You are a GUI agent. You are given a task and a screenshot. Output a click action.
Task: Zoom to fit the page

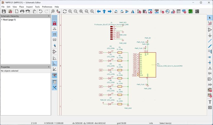click(81, 11)
